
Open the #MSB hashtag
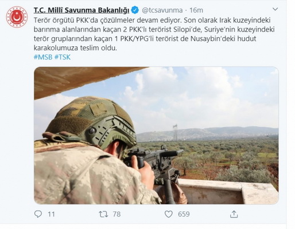tap(43, 57)
